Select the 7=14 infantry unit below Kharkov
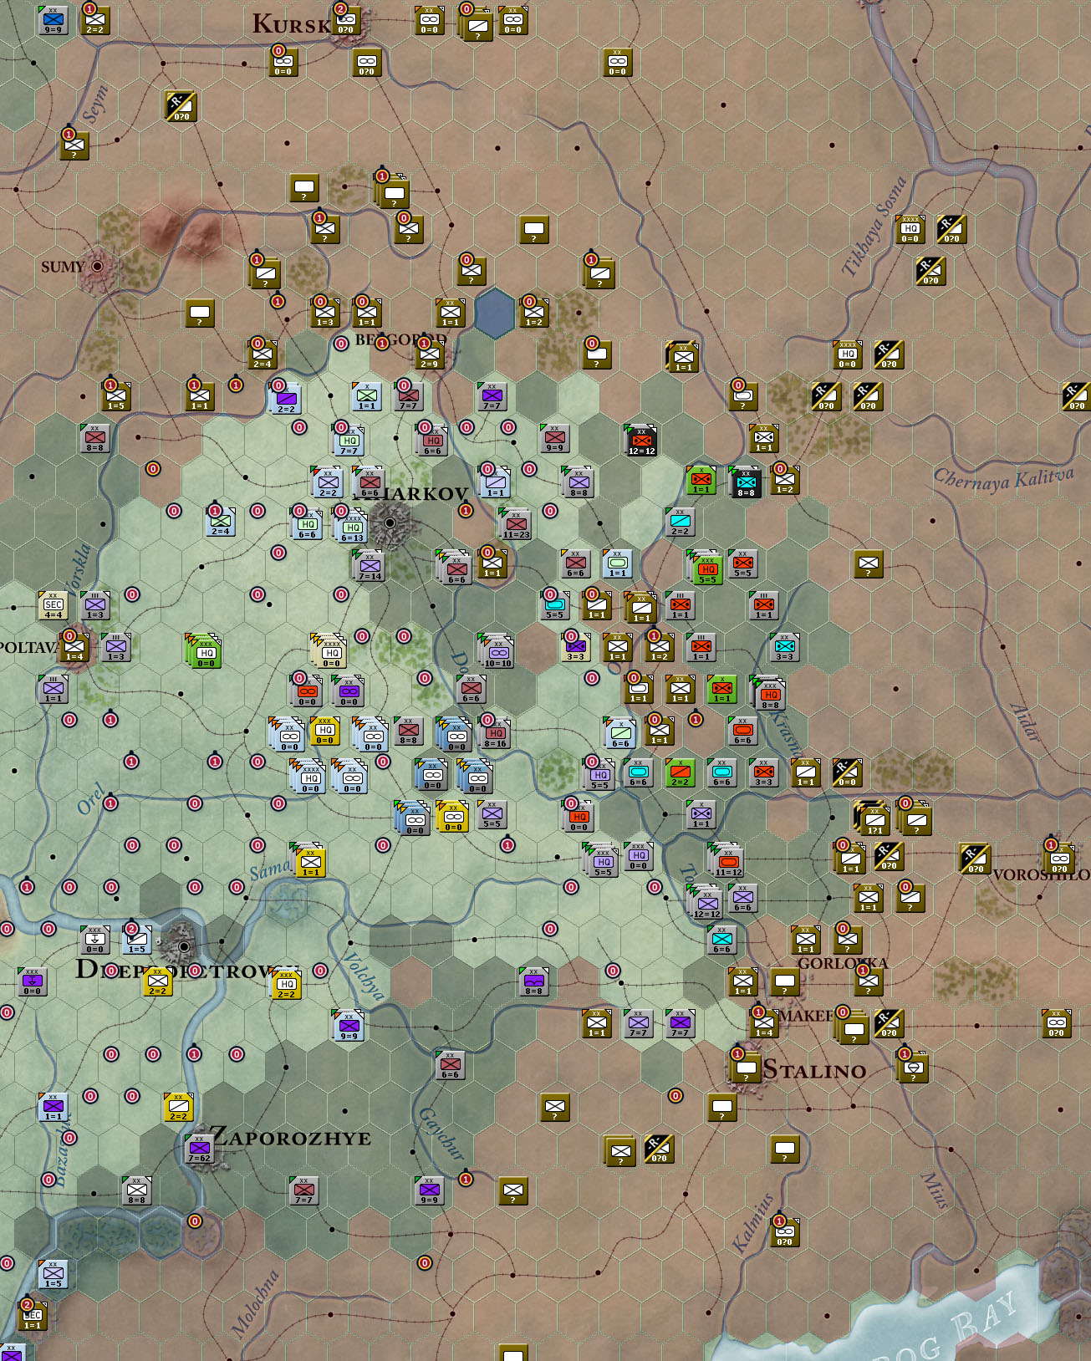 (x=370, y=566)
